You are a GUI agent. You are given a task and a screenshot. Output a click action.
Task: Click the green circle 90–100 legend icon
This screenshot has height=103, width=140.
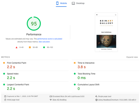(44, 47)
